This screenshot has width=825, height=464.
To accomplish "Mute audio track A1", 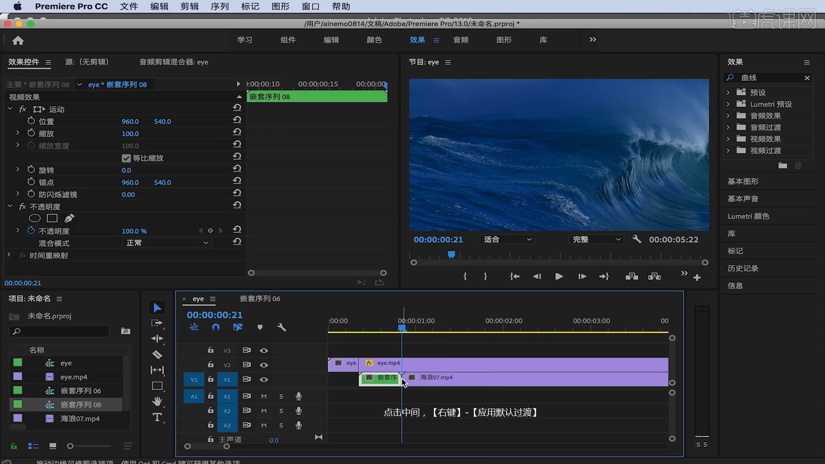I will coord(264,397).
